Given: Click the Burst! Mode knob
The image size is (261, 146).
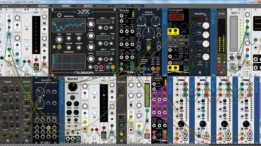Looking at the screenshot, I should pos(76,112).
